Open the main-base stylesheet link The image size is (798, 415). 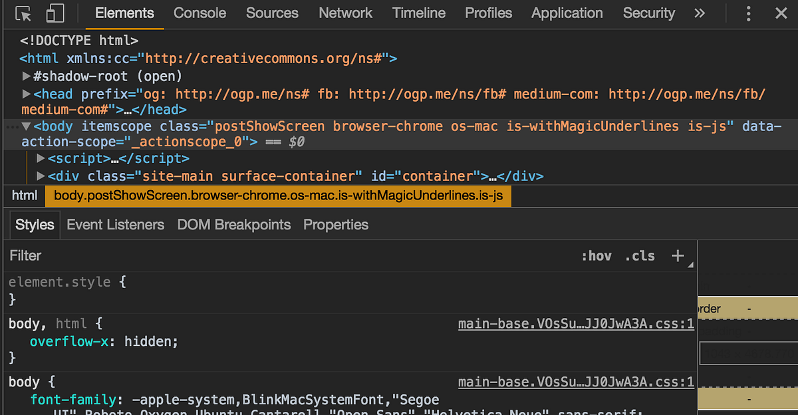pyautogui.click(x=576, y=323)
